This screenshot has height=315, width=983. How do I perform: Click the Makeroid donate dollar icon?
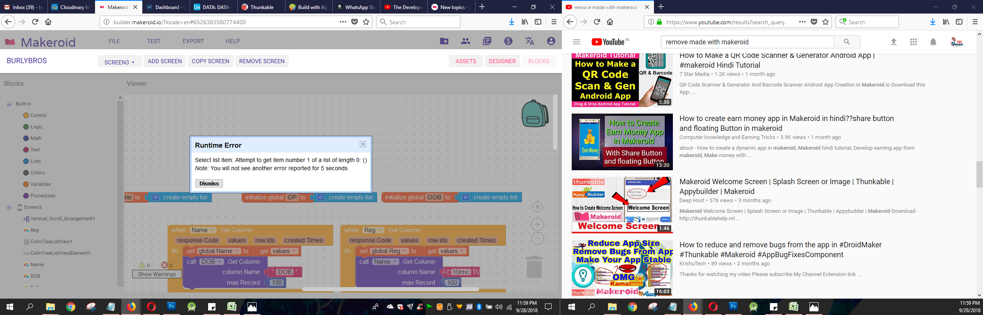click(x=508, y=41)
